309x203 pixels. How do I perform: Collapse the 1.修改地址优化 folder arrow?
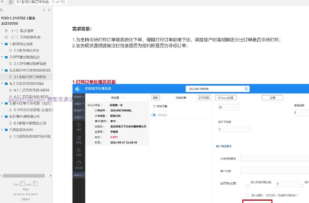point(2,44)
